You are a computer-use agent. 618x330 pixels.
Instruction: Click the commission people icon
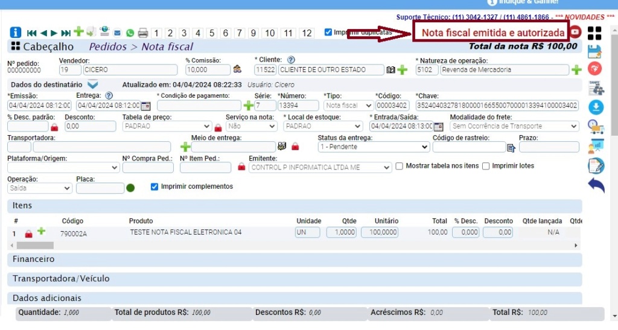click(x=237, y=69)
